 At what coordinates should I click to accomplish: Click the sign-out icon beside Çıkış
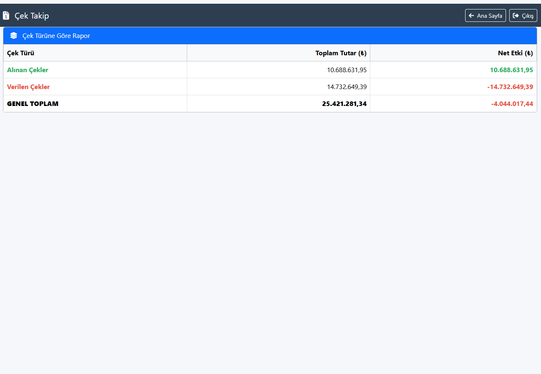point(515,16)
